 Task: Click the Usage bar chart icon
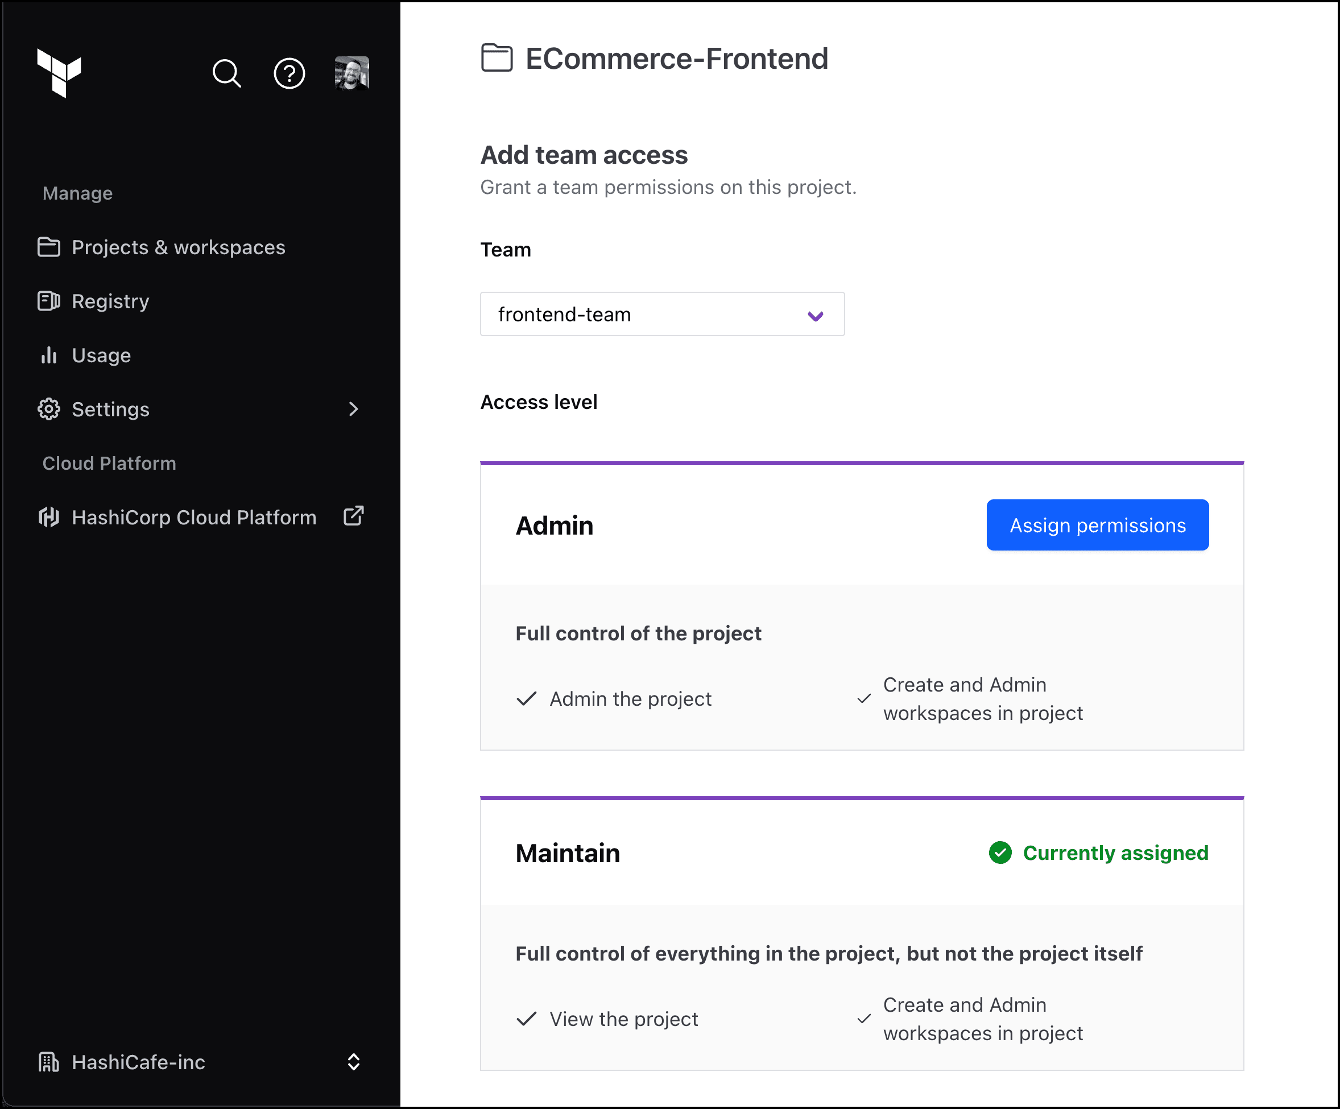(48, 355)
